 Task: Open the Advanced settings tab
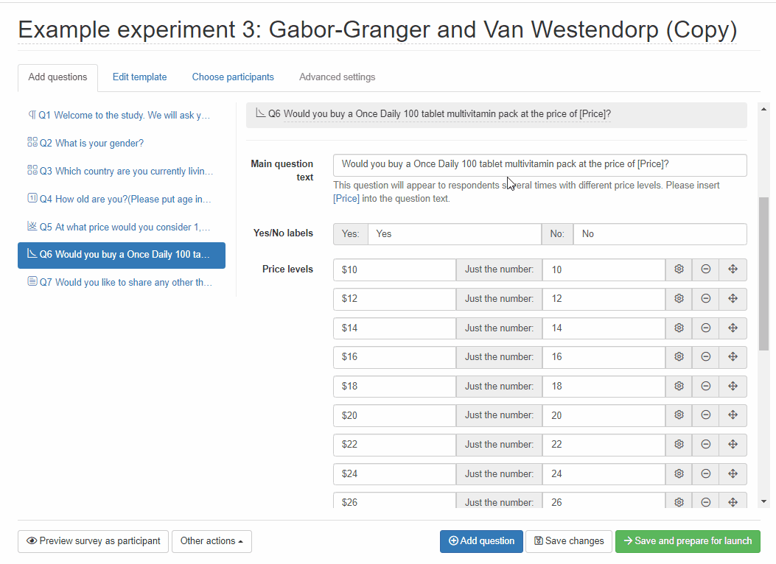pyautogui.click(x=337, y=77)
